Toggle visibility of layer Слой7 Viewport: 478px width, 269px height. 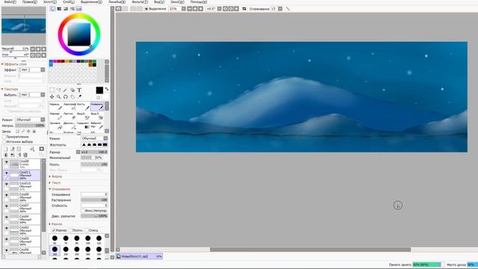pyautogui.click(x=7, y=206)
